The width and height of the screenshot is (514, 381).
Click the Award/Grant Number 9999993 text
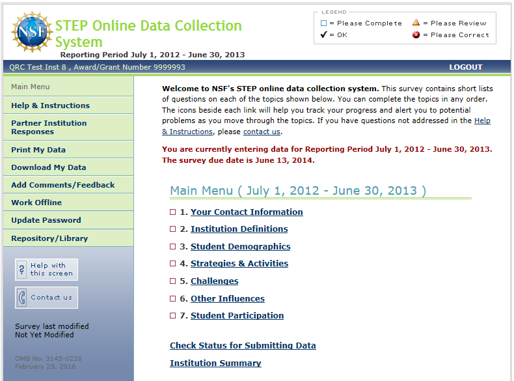[129, 67]
